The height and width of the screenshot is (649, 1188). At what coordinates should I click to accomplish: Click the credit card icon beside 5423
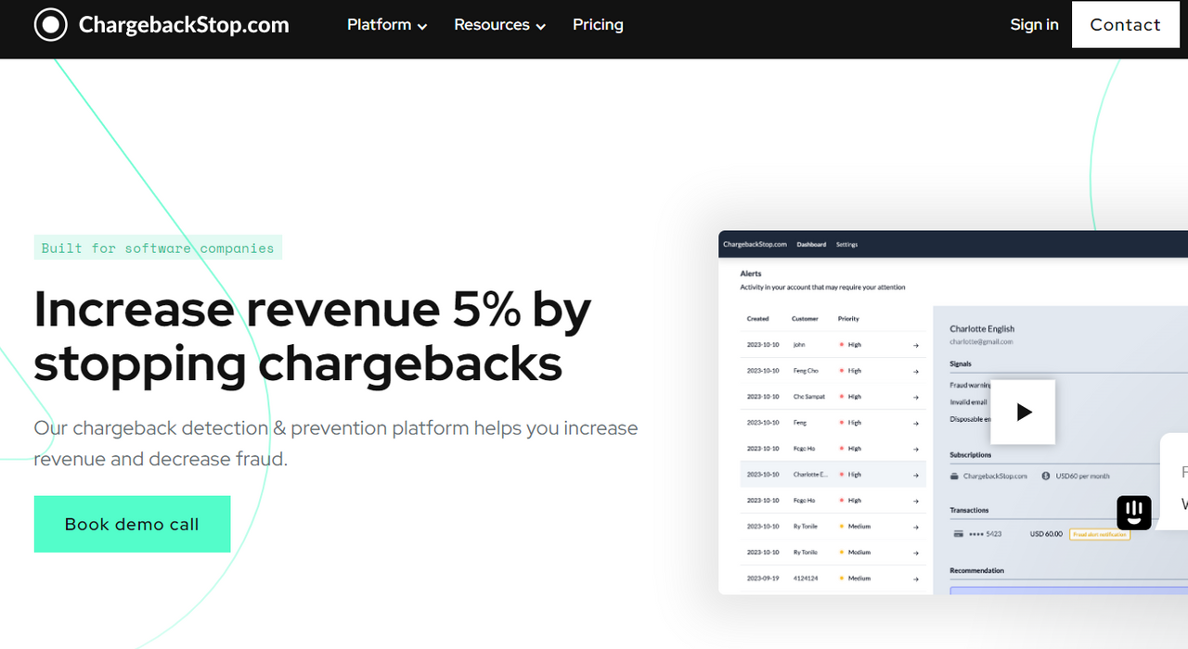958,534
